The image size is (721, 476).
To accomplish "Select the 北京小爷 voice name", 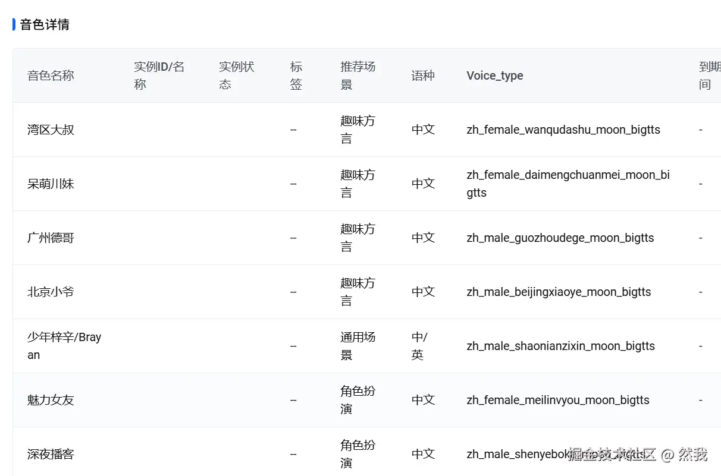I will click(51, 292).
